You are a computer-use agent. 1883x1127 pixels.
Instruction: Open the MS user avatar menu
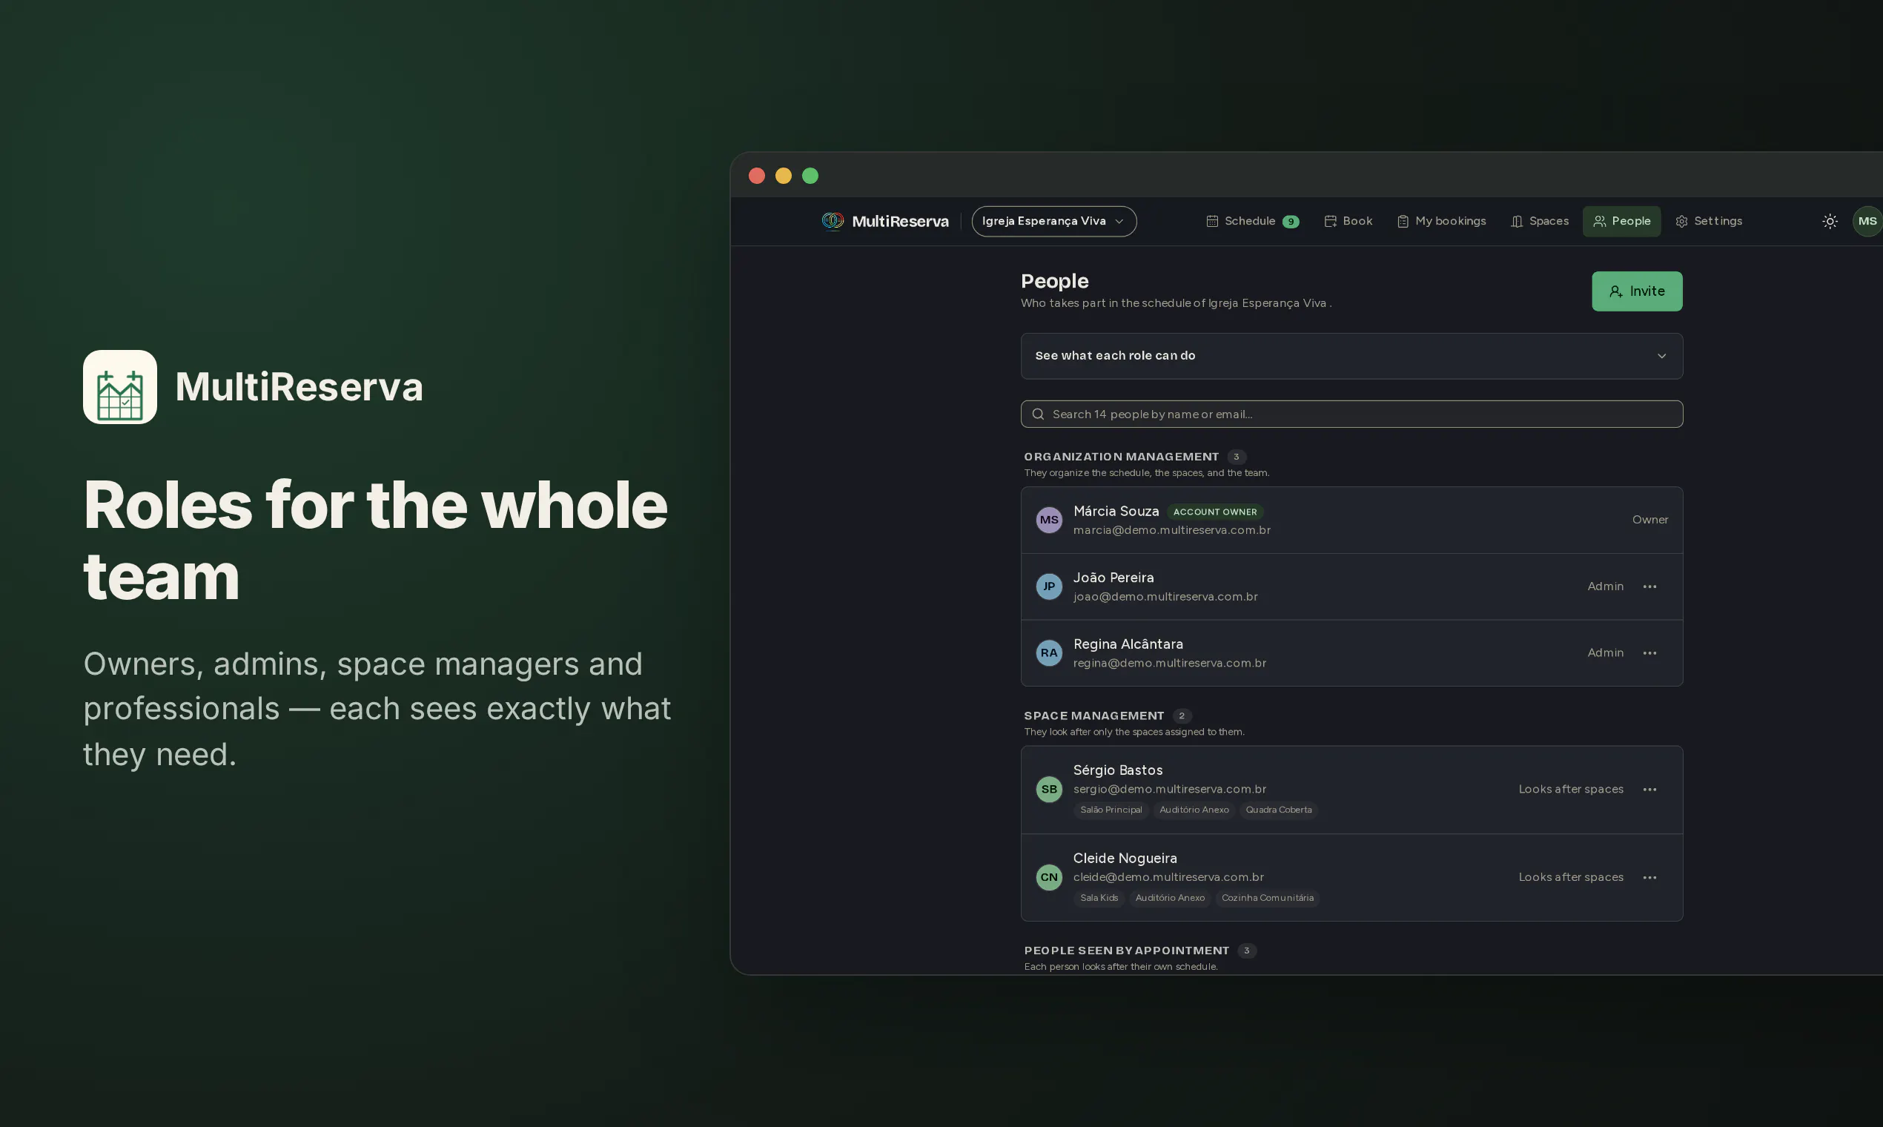(1867, 221)
